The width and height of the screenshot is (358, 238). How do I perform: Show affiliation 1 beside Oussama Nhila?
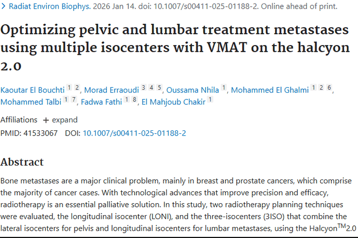[224, 88]
